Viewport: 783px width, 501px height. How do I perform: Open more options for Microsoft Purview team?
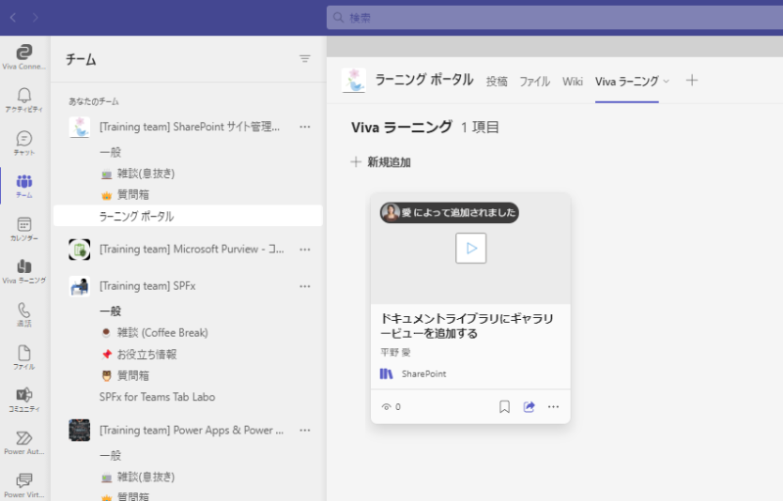[304, 249]
